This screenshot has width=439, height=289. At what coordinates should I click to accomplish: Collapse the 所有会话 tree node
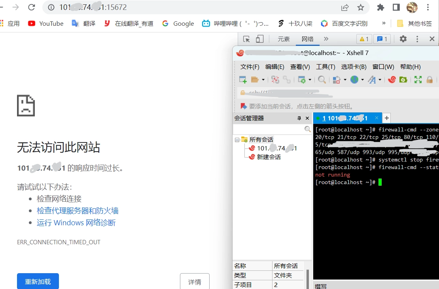click(237, 139)
